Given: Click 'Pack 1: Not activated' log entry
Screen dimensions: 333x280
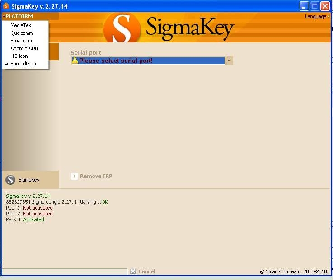Looking at the screenshot, I should (x=29, y=208).
